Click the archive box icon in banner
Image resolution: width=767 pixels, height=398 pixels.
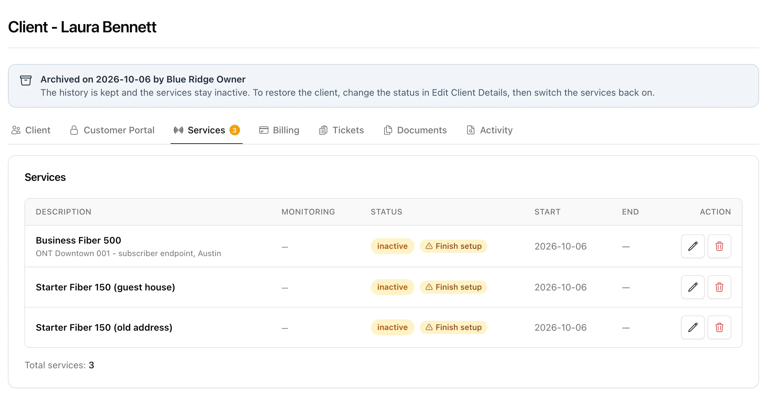26,80
